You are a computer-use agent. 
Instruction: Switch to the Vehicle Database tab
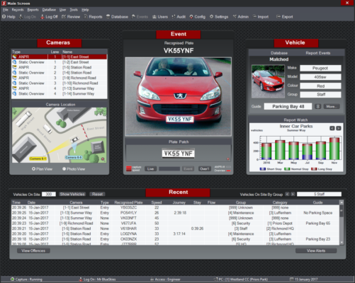pyautogui.click(x=279, y=53)
